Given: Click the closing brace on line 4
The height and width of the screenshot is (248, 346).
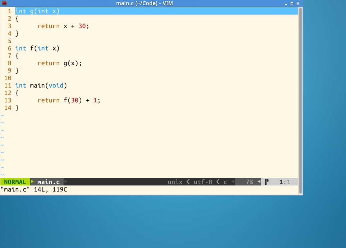Looking at the screenshot, I should pyautogui.click(x=17, y=33).
